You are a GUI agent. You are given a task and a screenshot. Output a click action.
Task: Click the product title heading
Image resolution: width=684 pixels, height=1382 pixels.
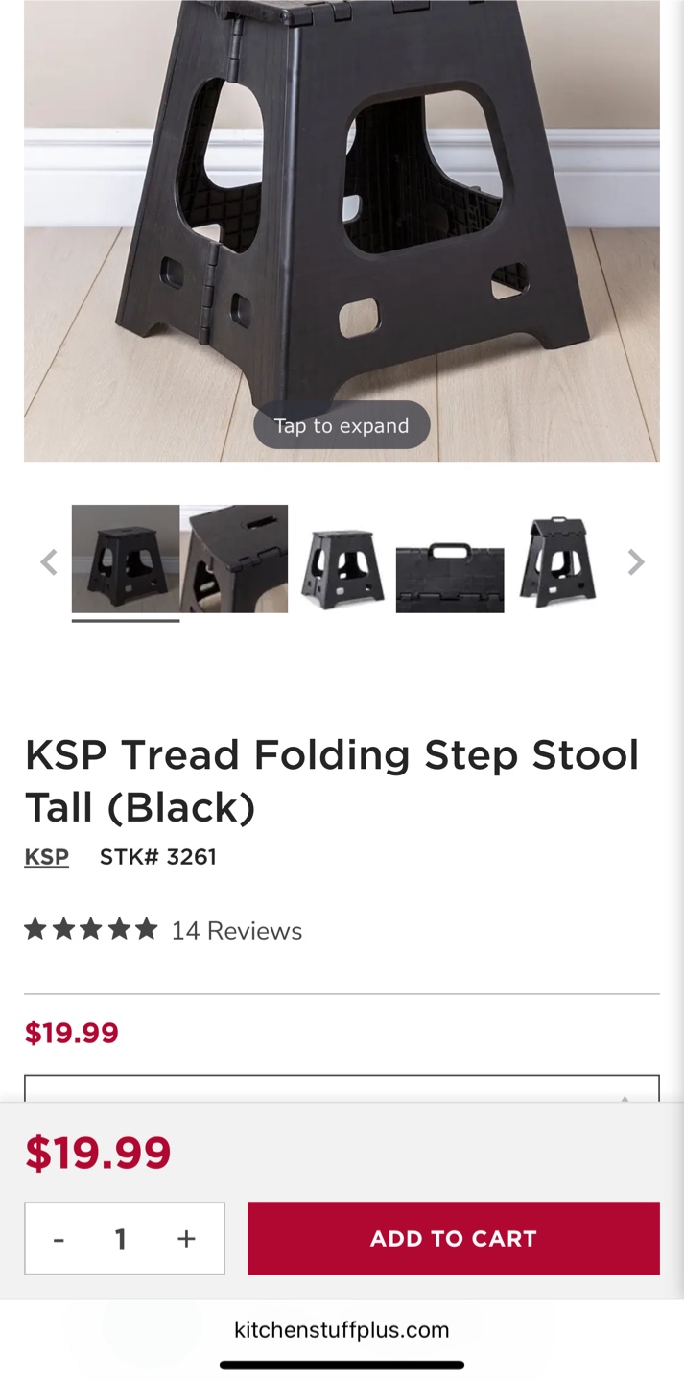coord(332,780)
